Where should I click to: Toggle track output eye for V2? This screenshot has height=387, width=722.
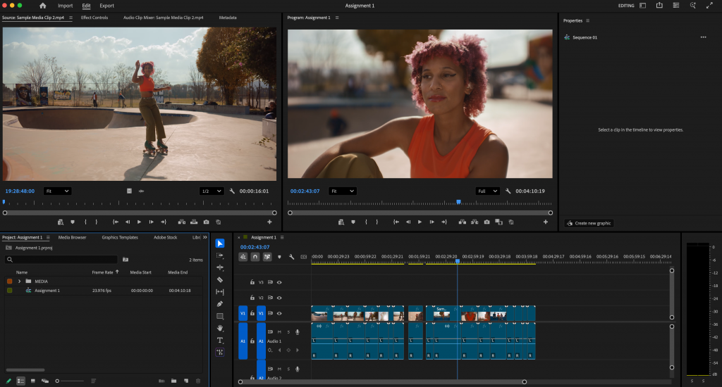click(x=279, y=298)
